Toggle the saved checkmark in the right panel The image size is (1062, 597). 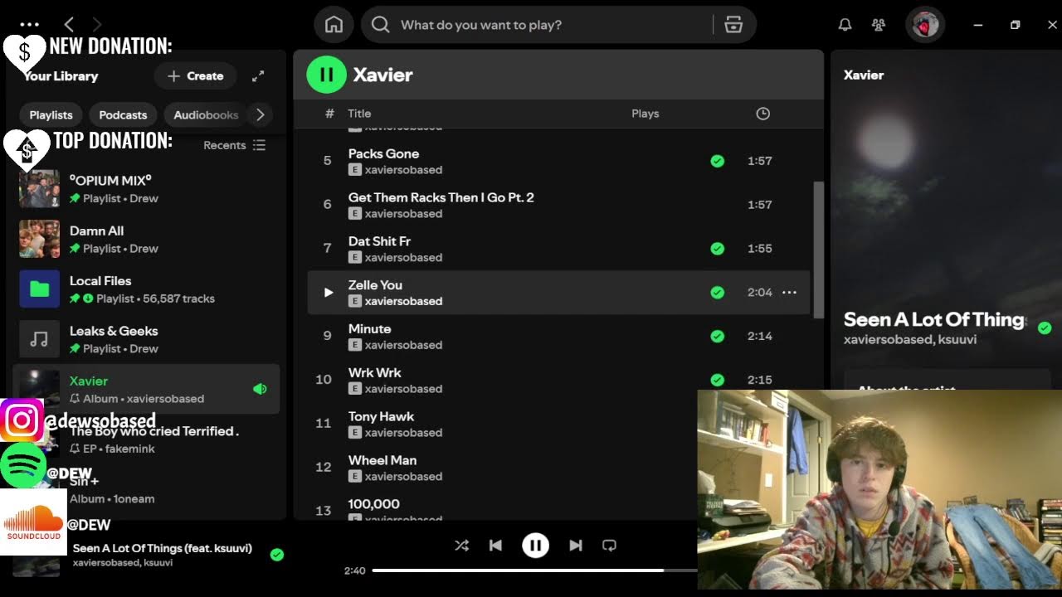tap(1045, 328)
